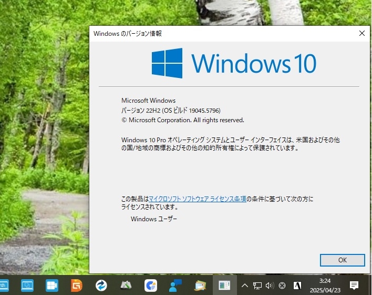Image resolution: width=372 pixels, height=295 pixels.
Task: Click the grey circled X tray icon
Action: pyautogui.click(x=282, y=285)
